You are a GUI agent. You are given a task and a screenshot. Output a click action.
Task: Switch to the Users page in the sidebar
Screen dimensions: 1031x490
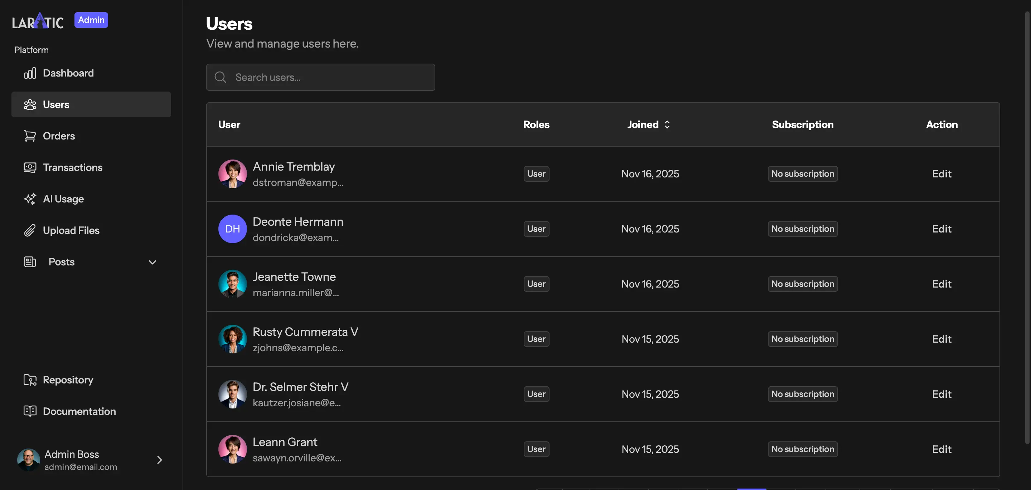click(x=55, y=104)
